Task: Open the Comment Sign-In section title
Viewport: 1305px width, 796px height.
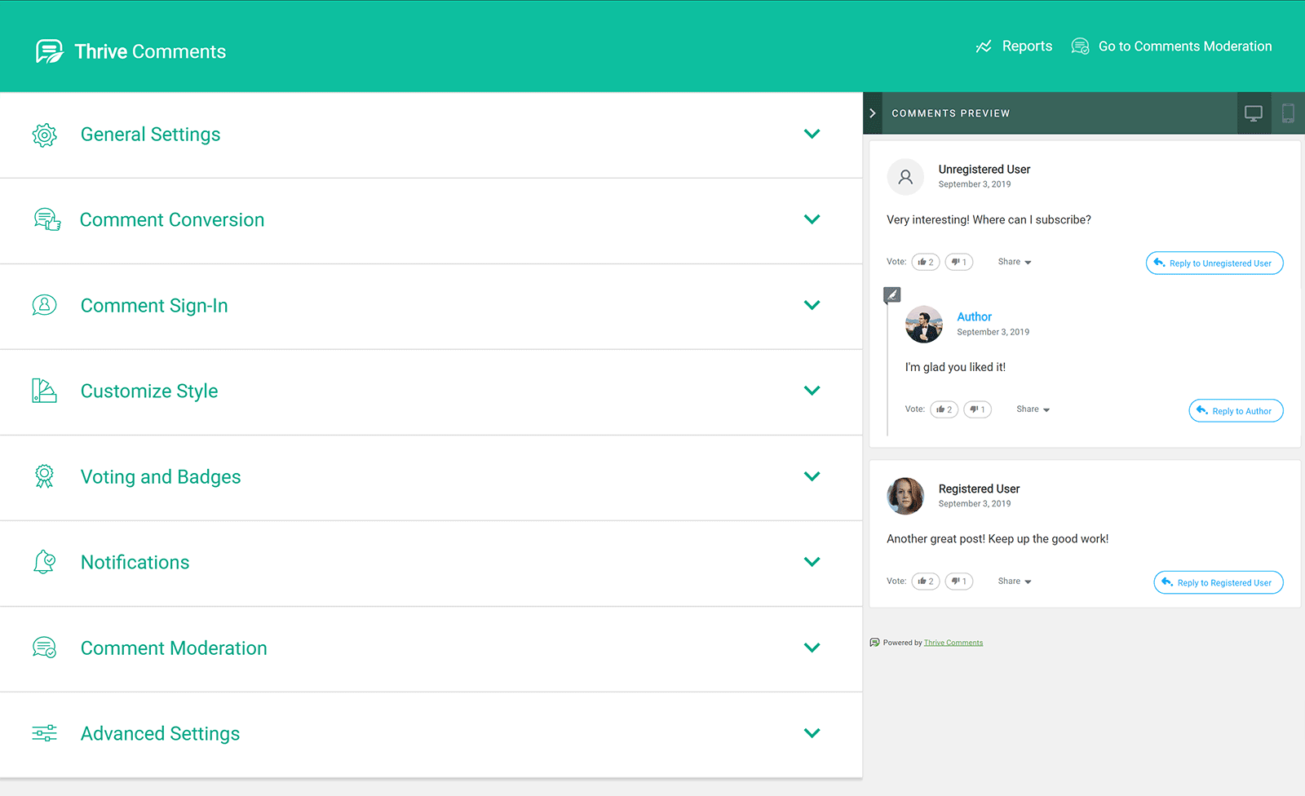Action: pos(154,306)
